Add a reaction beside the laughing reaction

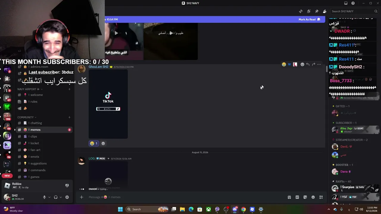(x=103, y=143)
